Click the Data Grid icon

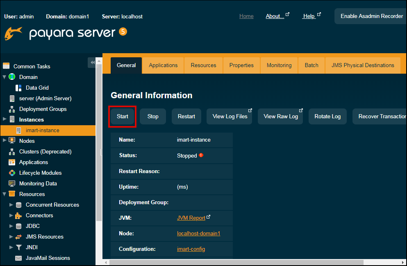click(x=18, y=88)
